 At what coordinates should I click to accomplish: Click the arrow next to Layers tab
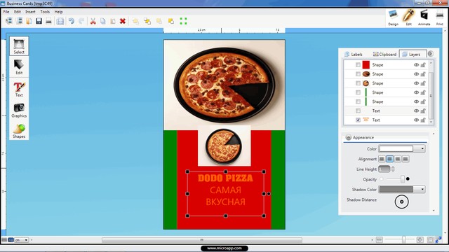pyautogui.click(x=430, y=54)
